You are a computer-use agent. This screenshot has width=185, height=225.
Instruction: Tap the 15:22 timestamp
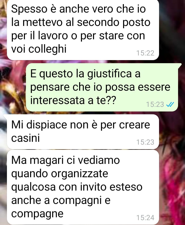pyautogui.click(x=145, y=53)
